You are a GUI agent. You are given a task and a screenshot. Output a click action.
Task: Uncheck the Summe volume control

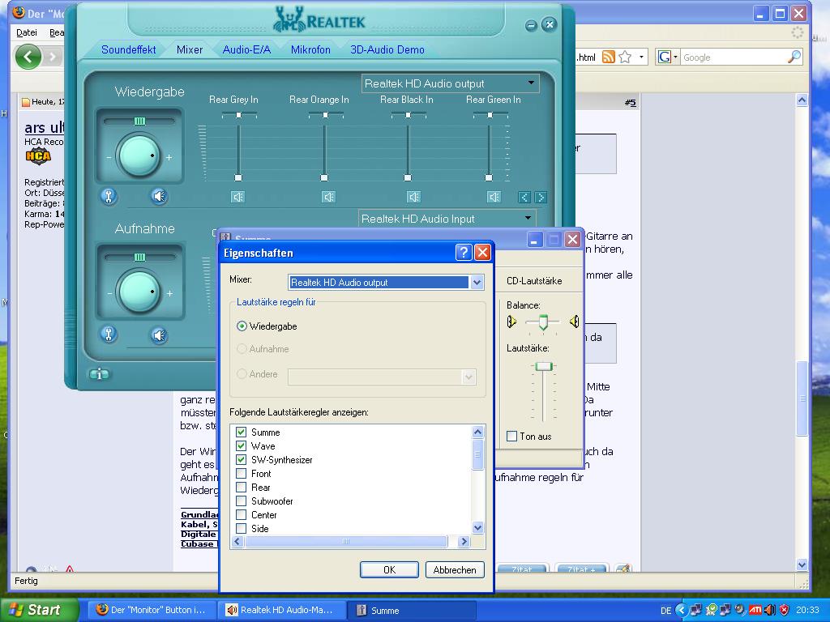coord(242,432)
